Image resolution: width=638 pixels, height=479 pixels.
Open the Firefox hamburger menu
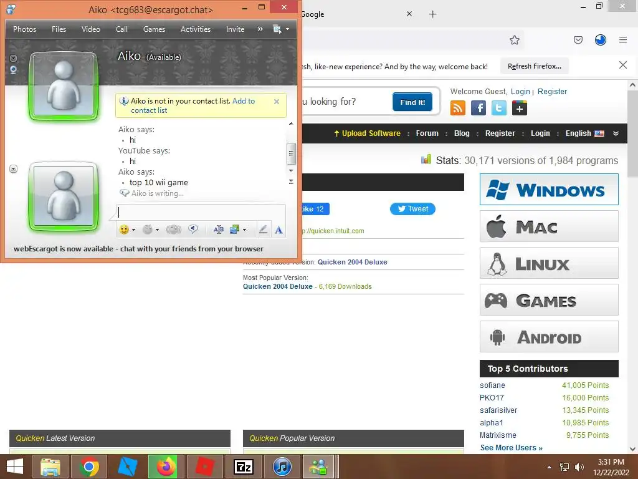623,40
